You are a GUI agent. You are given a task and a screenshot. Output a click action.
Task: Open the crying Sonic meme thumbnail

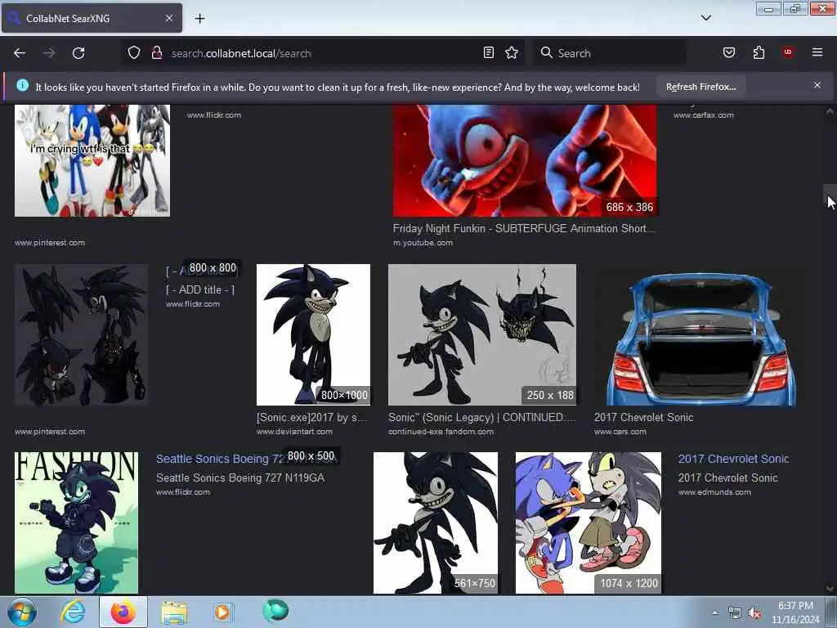pos(92,160)
